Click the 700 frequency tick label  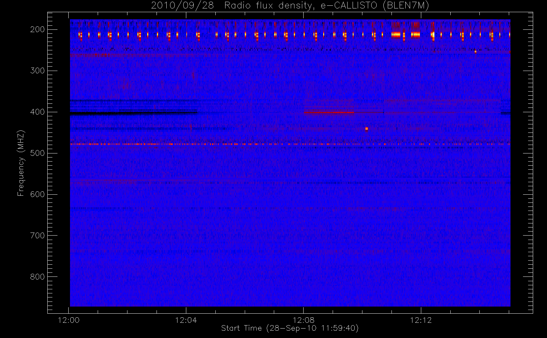37,236
